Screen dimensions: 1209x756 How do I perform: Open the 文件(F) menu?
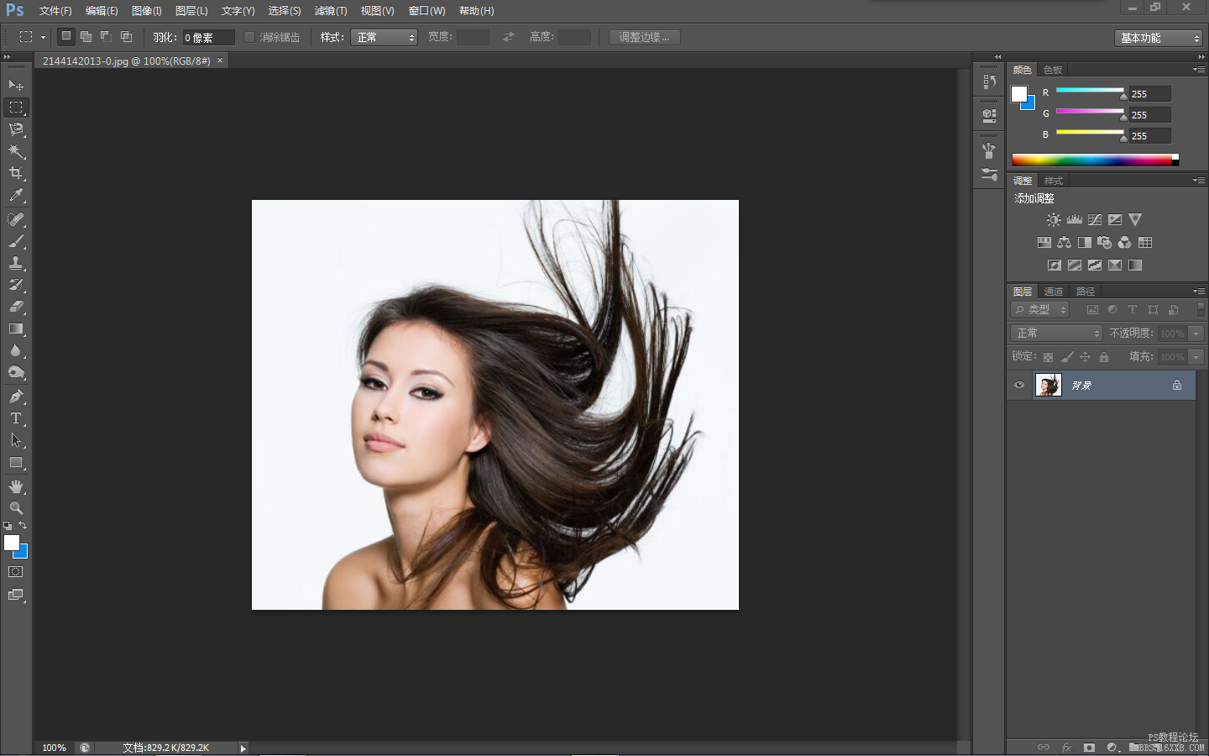click(x=55, y=11)
